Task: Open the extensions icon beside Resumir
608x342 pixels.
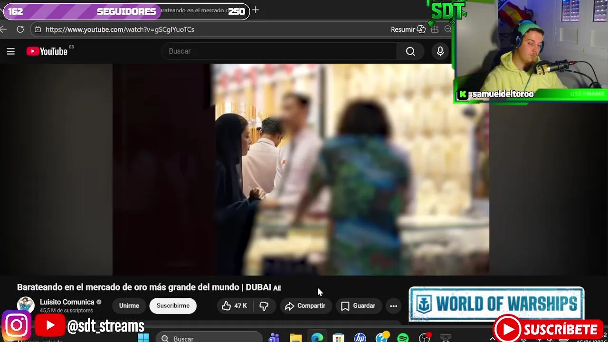Action: coord(435,29)
